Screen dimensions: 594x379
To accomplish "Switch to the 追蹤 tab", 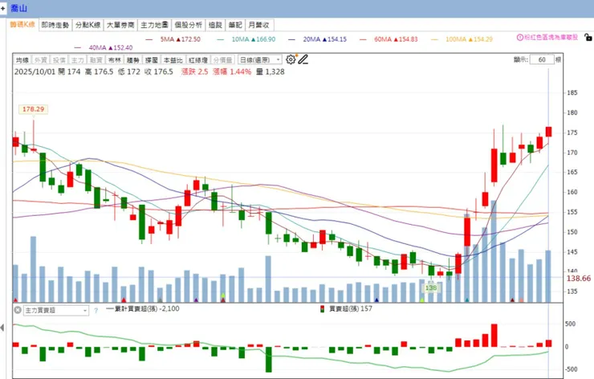I will click(215, 25).
